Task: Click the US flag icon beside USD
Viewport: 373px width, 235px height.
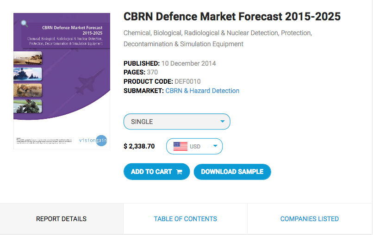Action: [180, 147]
